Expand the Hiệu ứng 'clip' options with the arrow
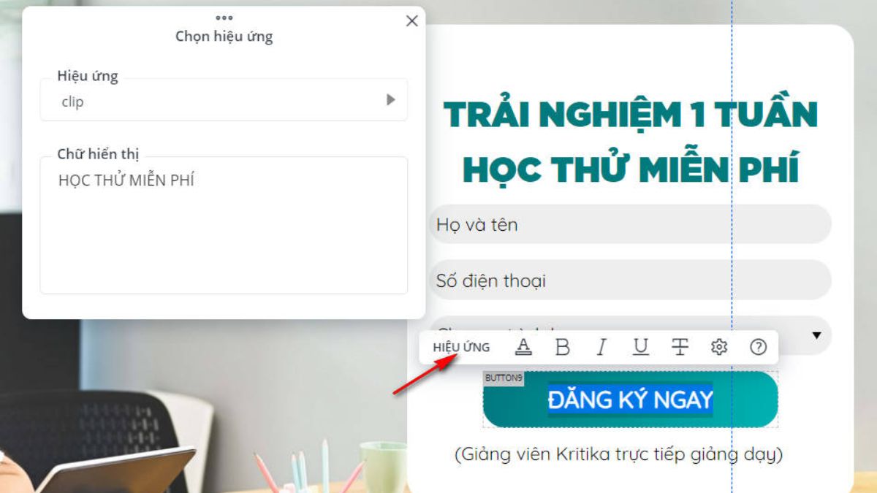The width and height of the screenshot is (877, 493). 392,100
